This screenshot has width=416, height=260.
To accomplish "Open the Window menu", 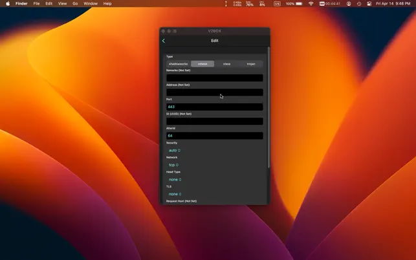I will (91, 4).
